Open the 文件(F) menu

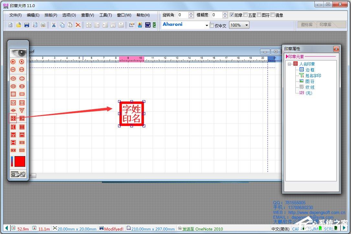point(16,15)
